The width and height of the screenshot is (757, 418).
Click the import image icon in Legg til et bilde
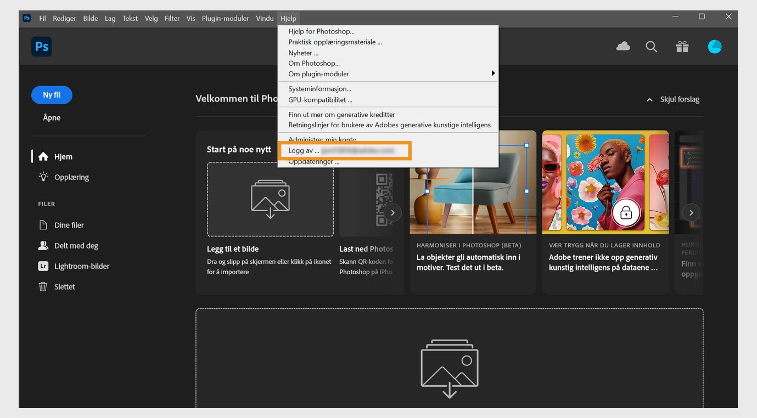coord(270,199)
